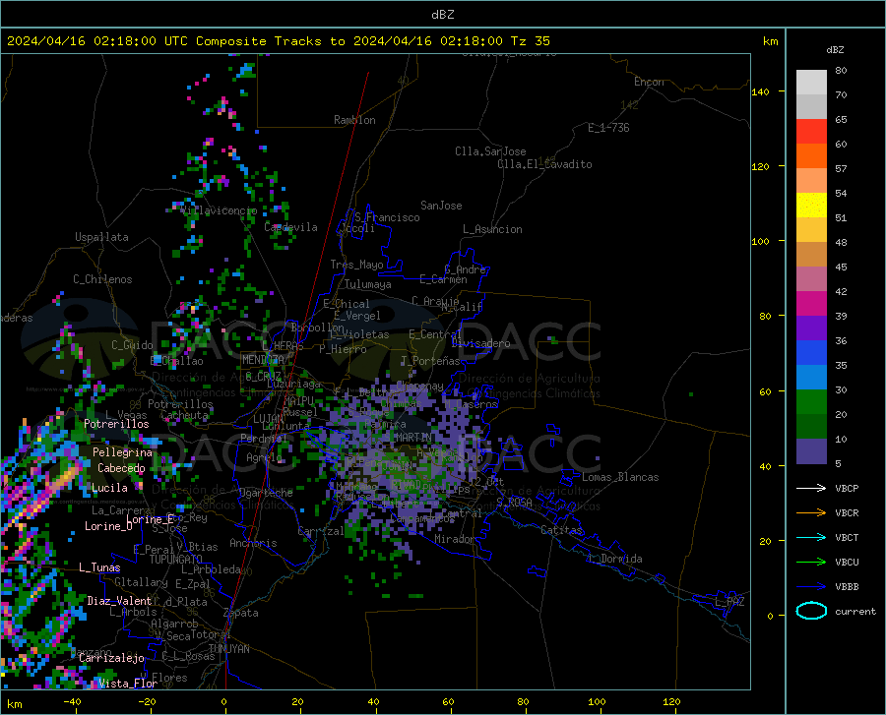This screenshot has height=715, width=886.
Task: Click the 'Encon' map label
Action: (649, 82)
